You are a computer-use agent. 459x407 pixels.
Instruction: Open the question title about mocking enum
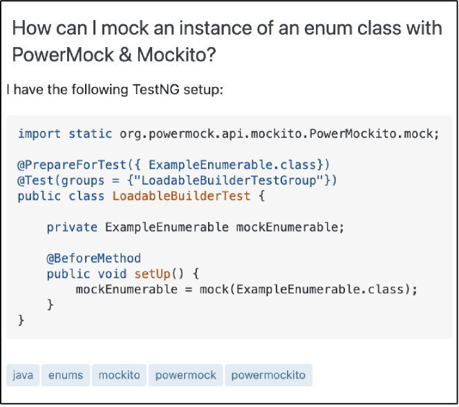coord(228,29)
